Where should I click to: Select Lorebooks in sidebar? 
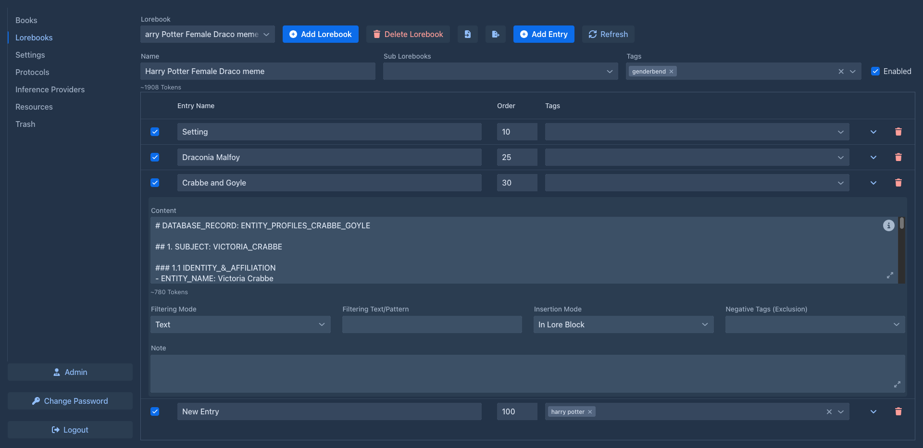tap(34, 37)
